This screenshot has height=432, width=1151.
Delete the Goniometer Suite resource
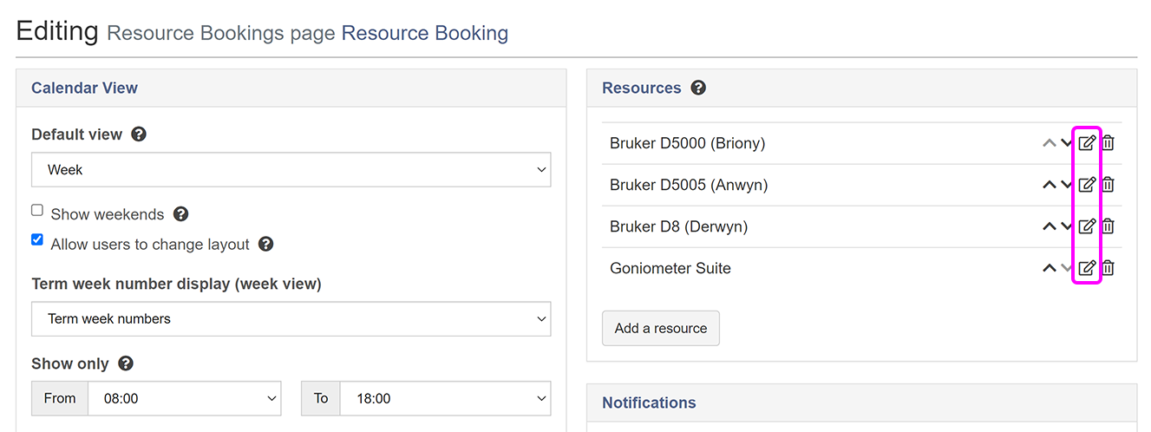pos(1108,268)
